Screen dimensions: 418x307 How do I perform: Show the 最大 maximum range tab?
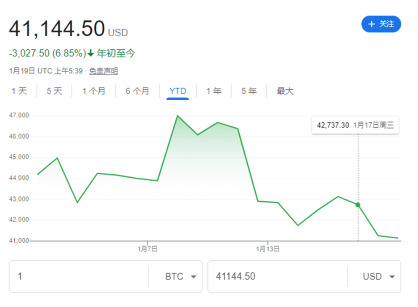coord(285,91)
